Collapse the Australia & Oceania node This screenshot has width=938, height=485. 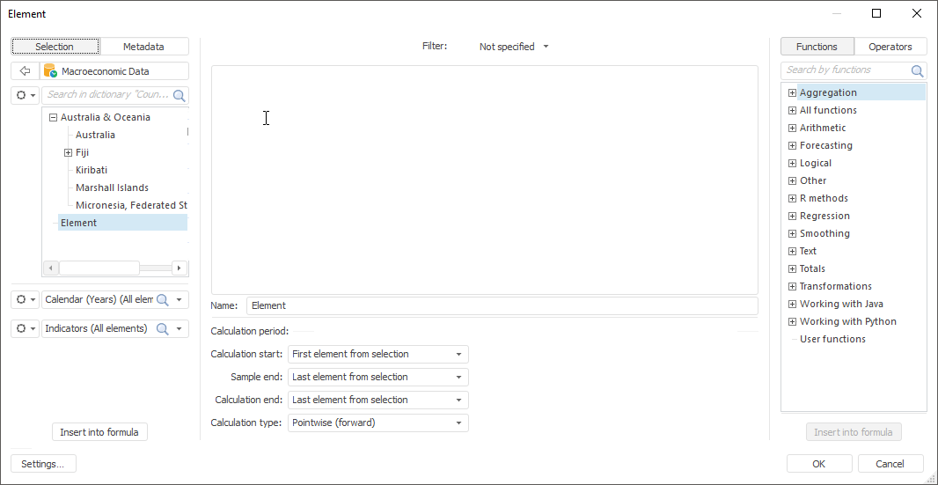(x=53, y=117)
